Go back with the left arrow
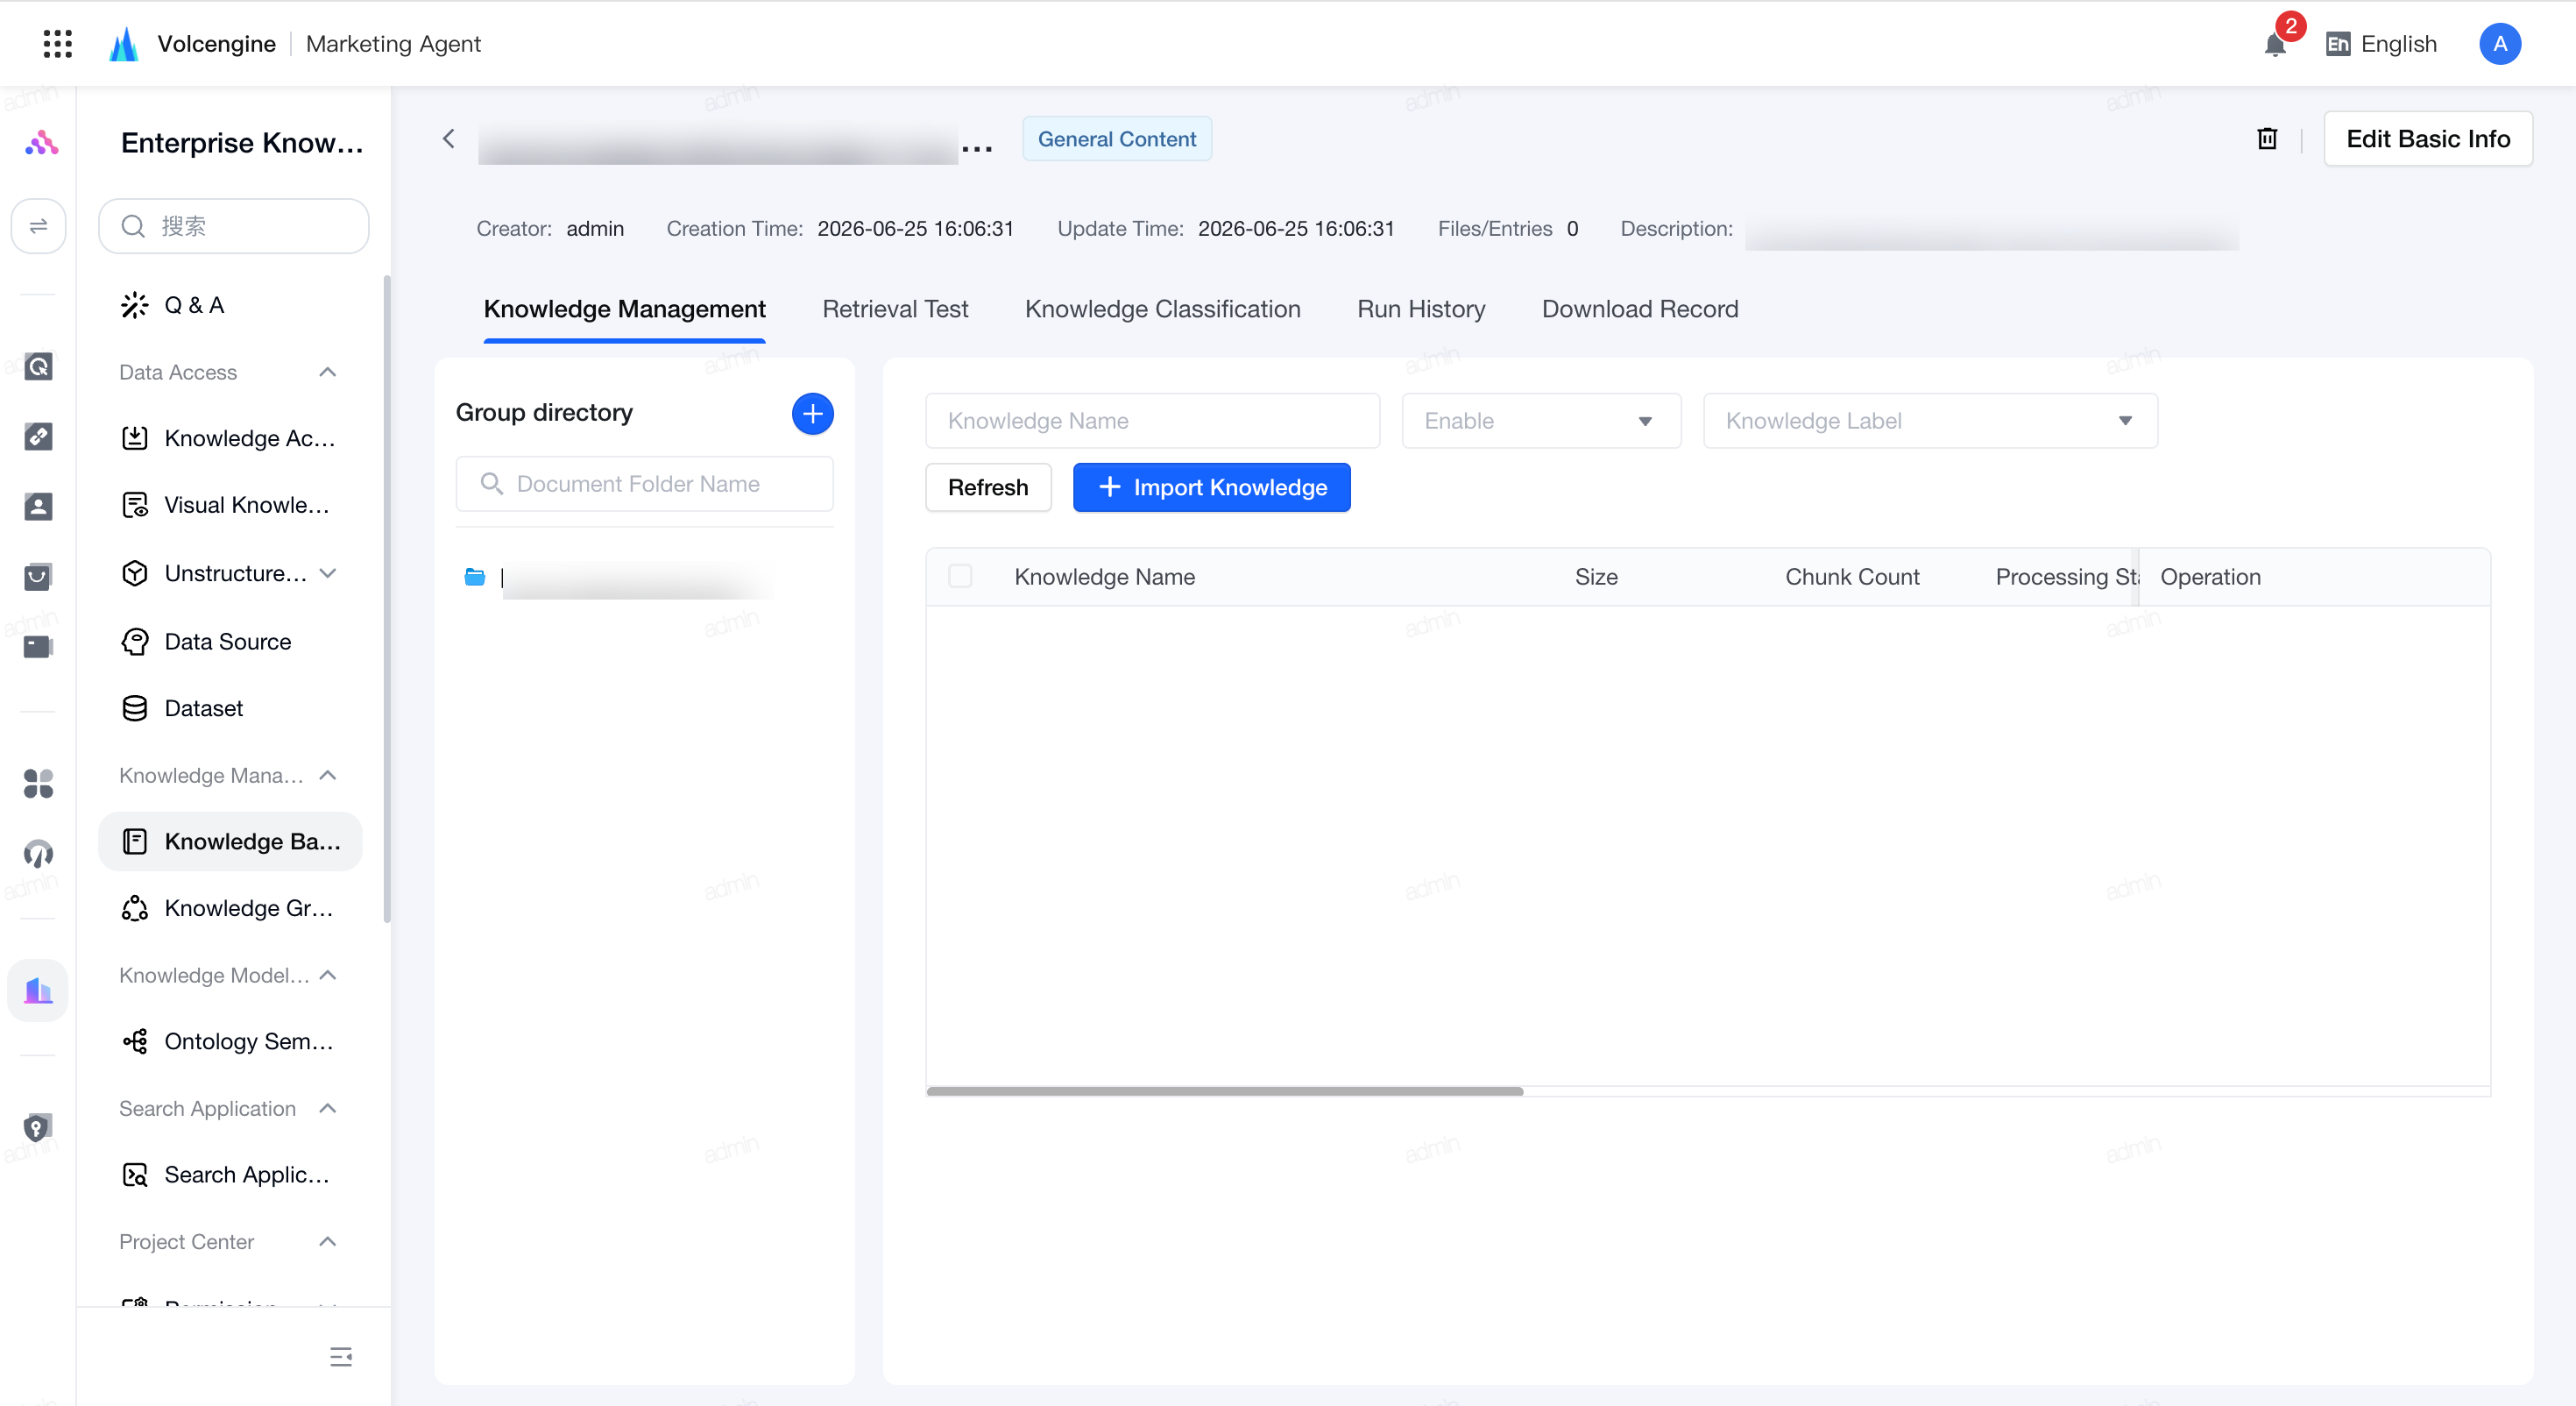This screenshot has width=2576, height=1406. [449, 138]
